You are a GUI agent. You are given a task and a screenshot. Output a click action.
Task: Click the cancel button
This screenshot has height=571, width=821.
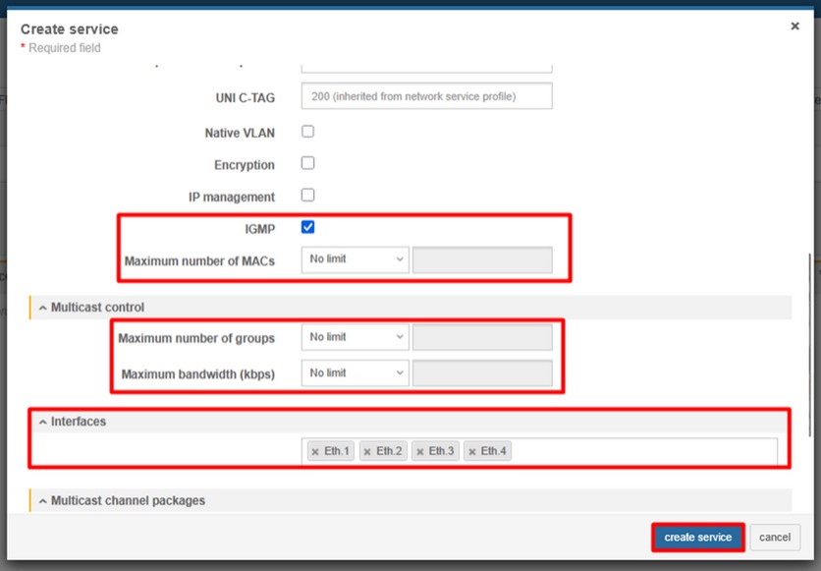(x=774, y=538)
